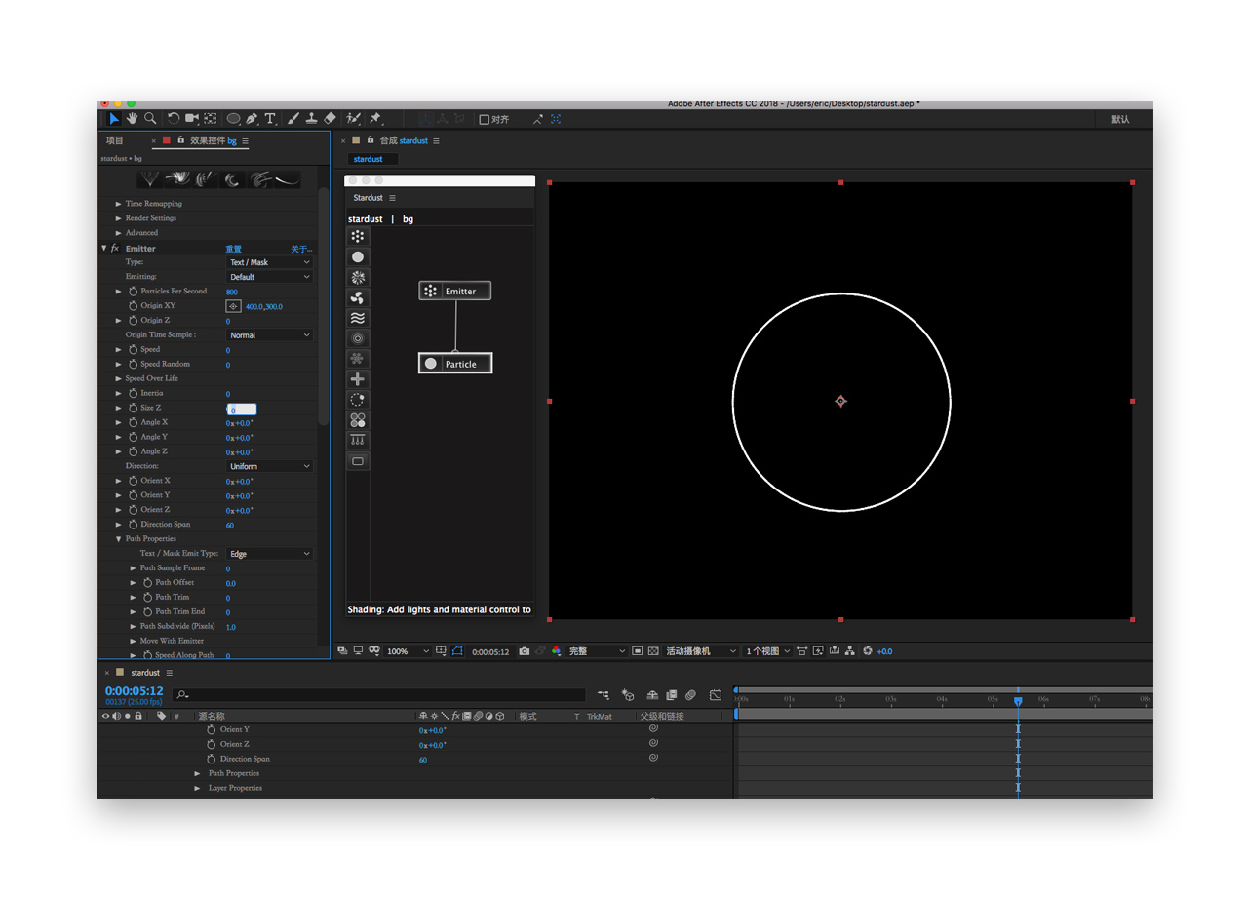The width and height of the screenshot is (1248, 900).
Task: Select the Puppet Pin tool
Action: click(375, 118)
